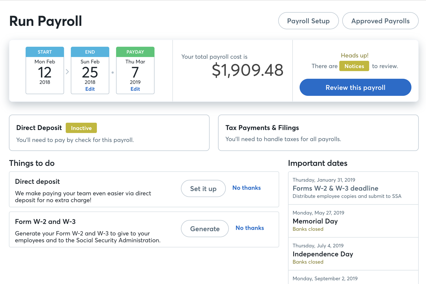View Approved Payrolls

point(380,21)
